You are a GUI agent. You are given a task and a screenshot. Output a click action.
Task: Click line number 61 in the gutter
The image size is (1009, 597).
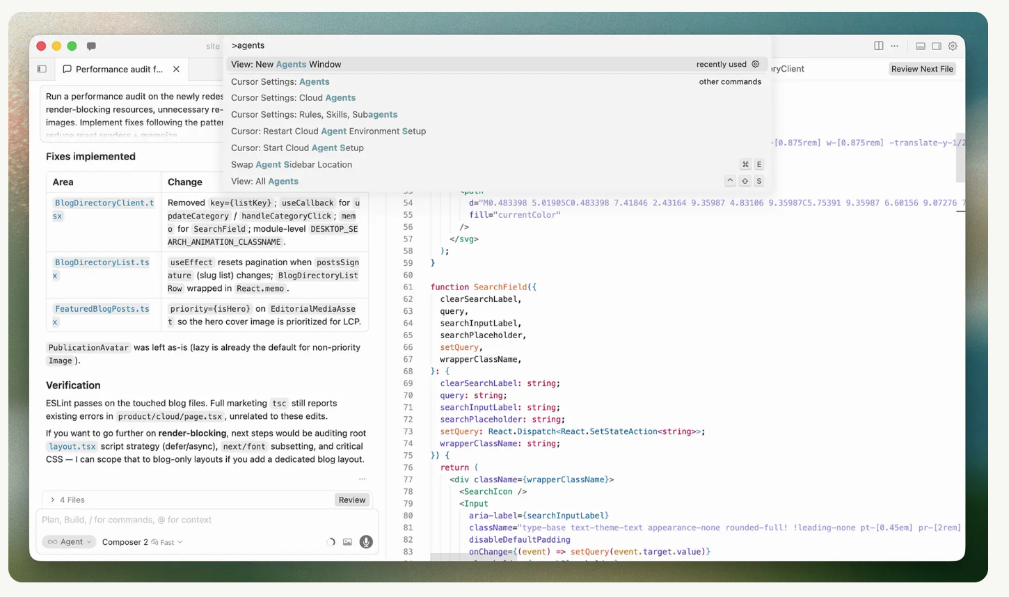(408, 287)
